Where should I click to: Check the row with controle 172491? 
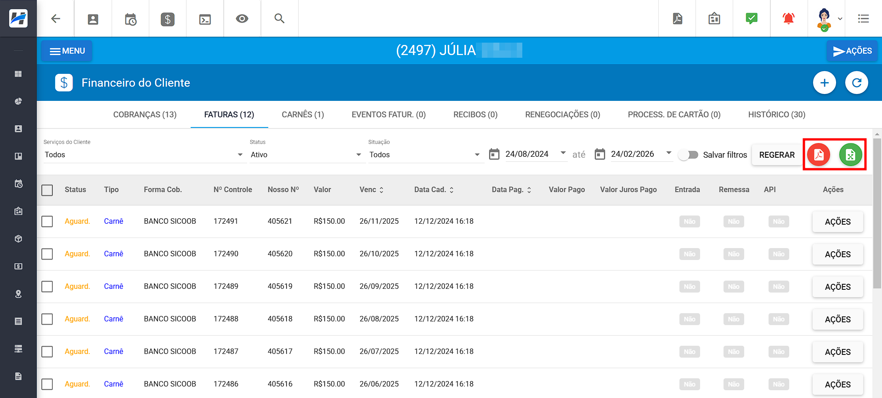pyautogui.click(x=47, y=221)
